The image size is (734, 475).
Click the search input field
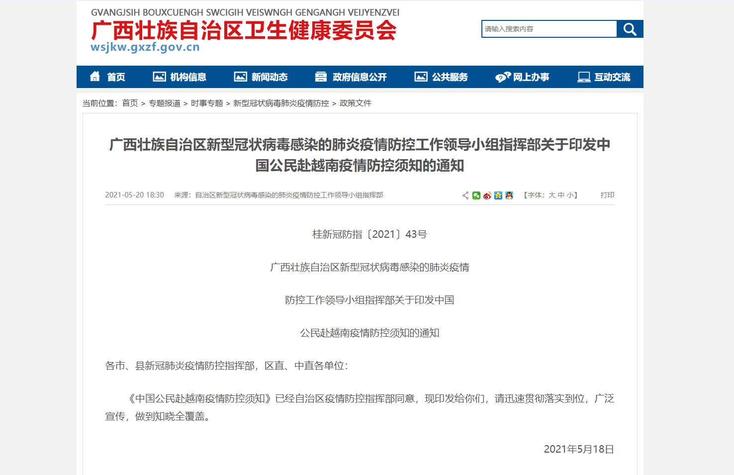[549, 29]
